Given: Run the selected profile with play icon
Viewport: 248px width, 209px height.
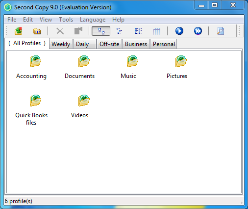Looking at the screenshot, I should [x=179, y=31].
